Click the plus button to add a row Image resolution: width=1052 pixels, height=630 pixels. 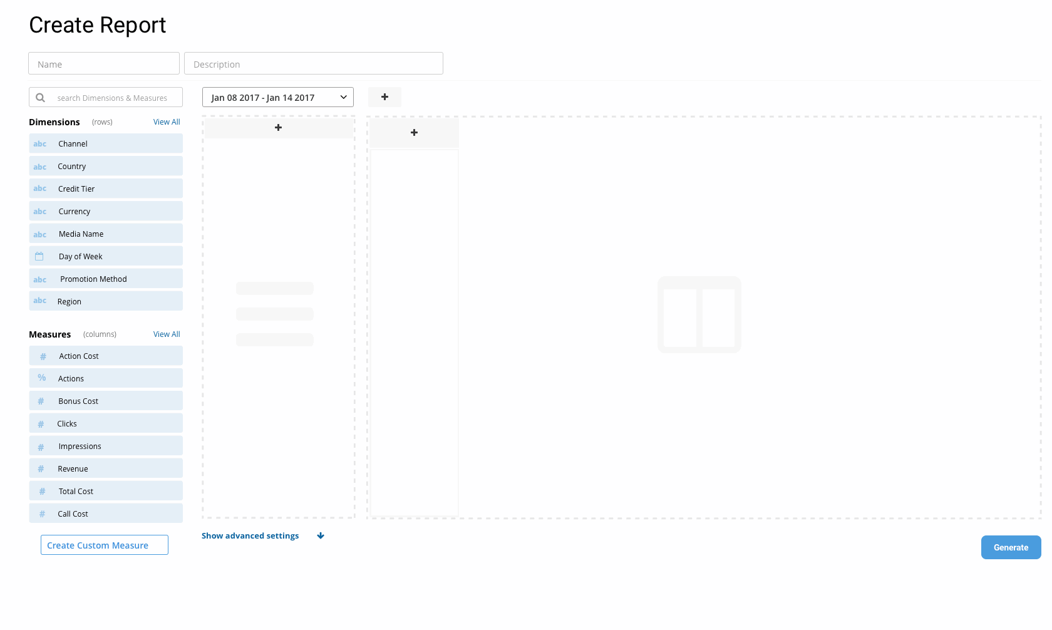(278, 127)
